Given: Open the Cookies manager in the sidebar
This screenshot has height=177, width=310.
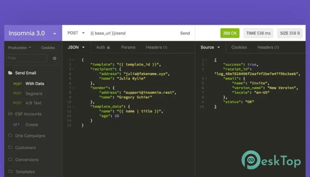Looking at the screenshot, I should (48, 48).
